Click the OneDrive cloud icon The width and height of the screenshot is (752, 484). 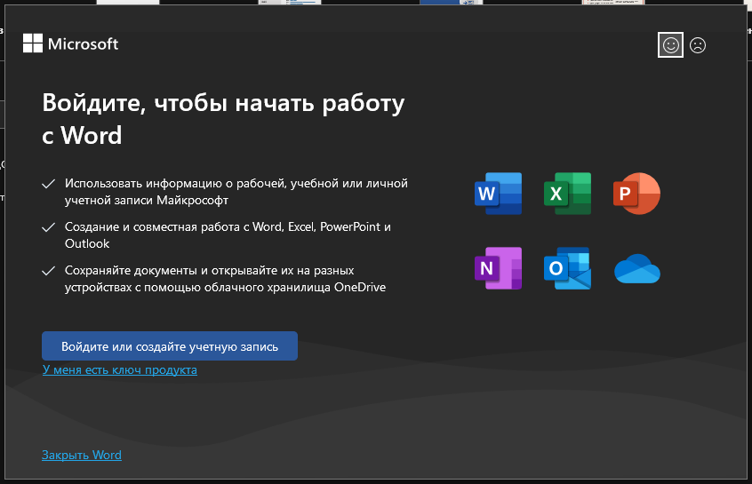(x=637, y=269)
